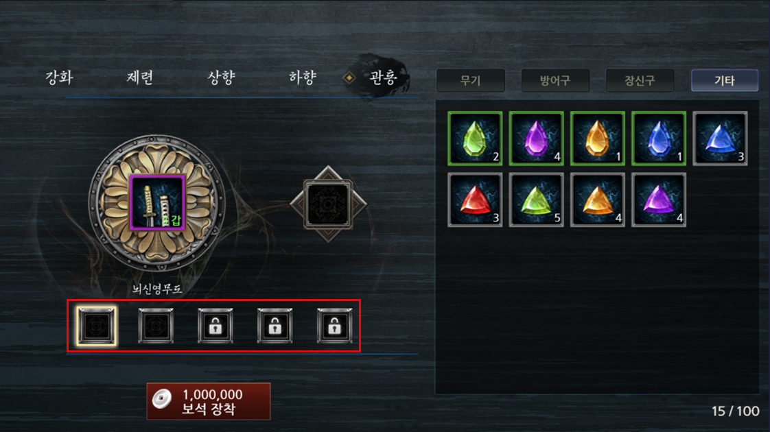
Task: Select the highlighted first socket slot
Action: click(97, 326)
